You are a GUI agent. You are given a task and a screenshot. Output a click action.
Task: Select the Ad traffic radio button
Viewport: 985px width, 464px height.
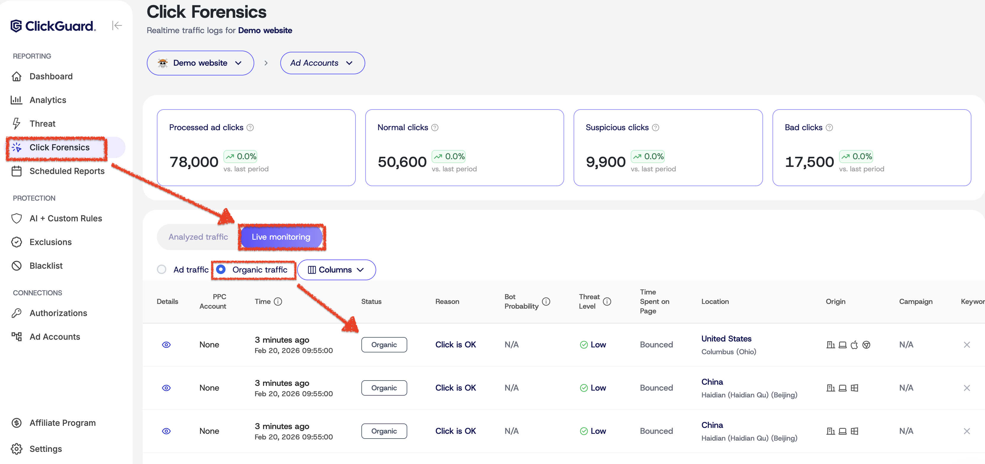coord(162,270)
